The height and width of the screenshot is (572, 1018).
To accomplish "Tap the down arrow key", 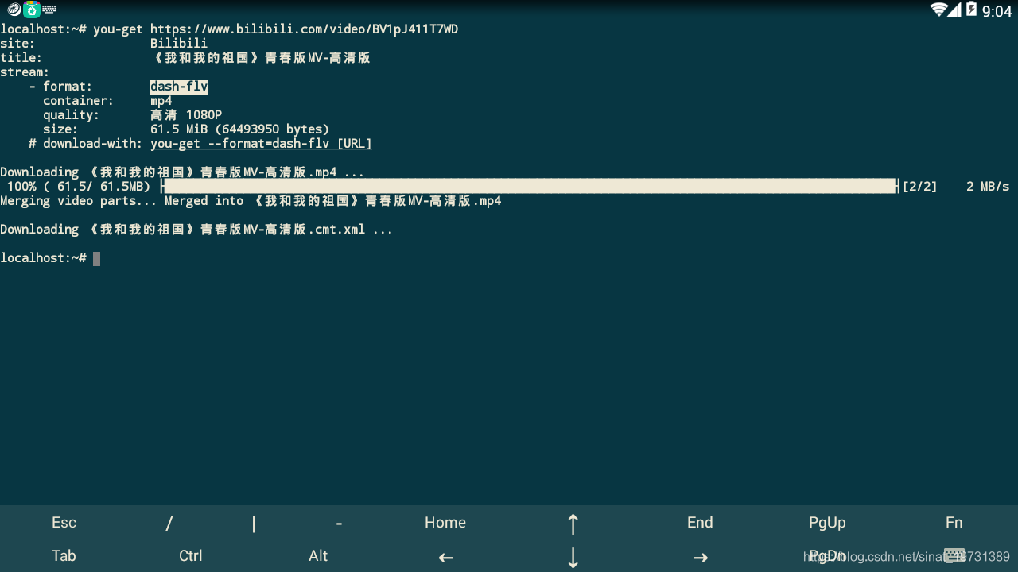I will tap(573, 557).
